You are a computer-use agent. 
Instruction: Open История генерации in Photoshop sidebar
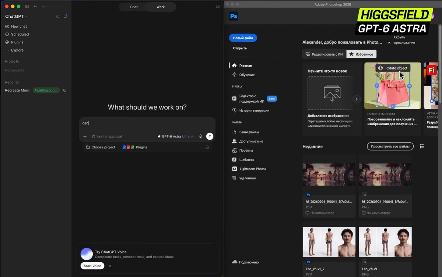(250, 111)
